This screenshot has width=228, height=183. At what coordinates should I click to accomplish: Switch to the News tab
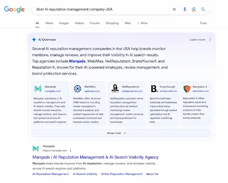click(49, 23)
